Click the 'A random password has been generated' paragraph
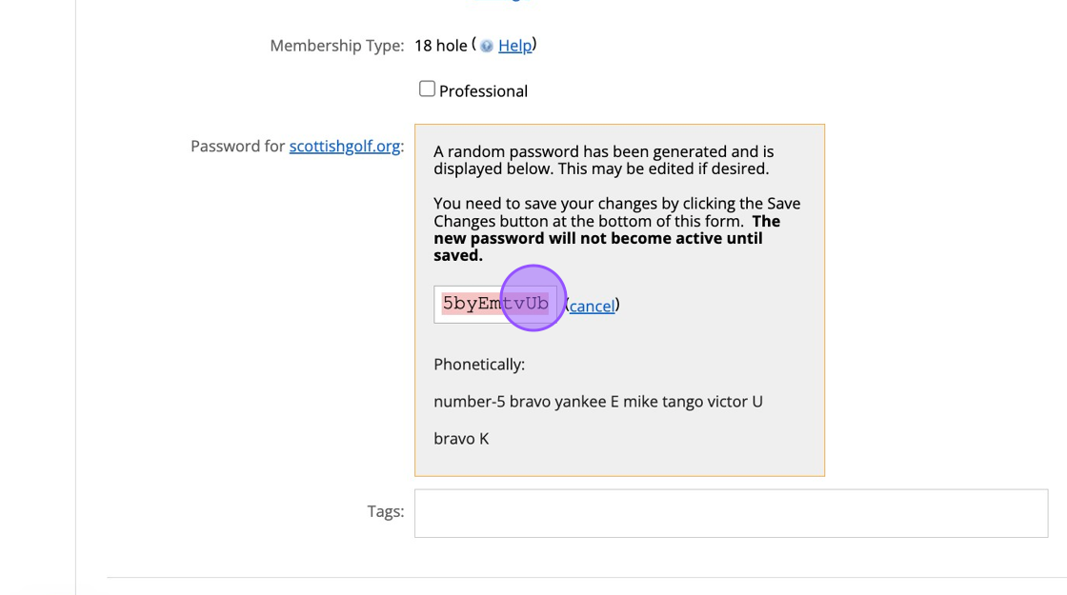The width and height of the screenshot is (1067, 595). pos(603,151)
